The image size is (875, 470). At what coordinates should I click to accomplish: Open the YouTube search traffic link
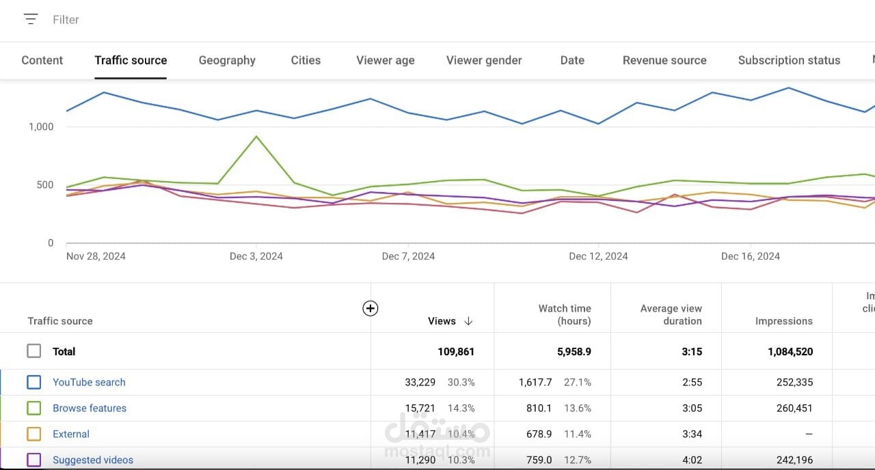89,383
